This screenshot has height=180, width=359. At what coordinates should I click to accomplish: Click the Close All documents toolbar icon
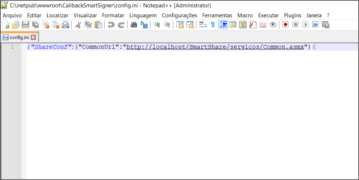tap(55, 25)
